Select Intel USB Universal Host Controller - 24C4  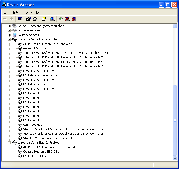(x=63, y=62)
